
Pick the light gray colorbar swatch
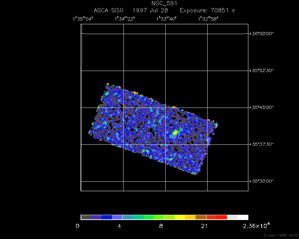(232, 217)
